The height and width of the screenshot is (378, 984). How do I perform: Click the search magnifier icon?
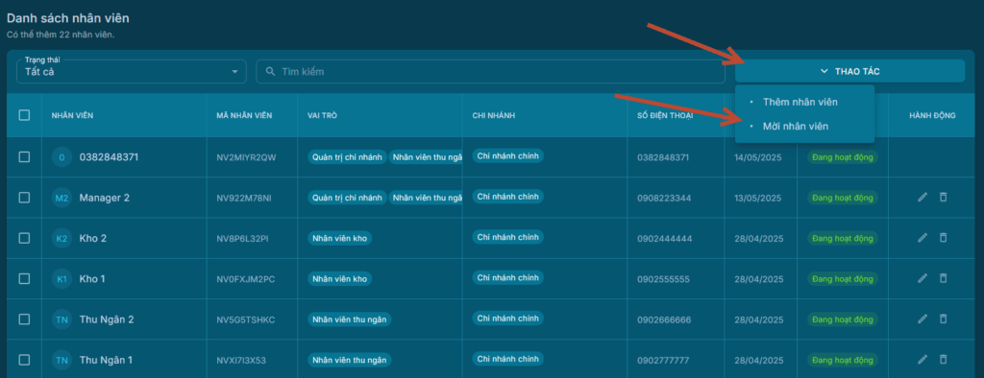270,71
